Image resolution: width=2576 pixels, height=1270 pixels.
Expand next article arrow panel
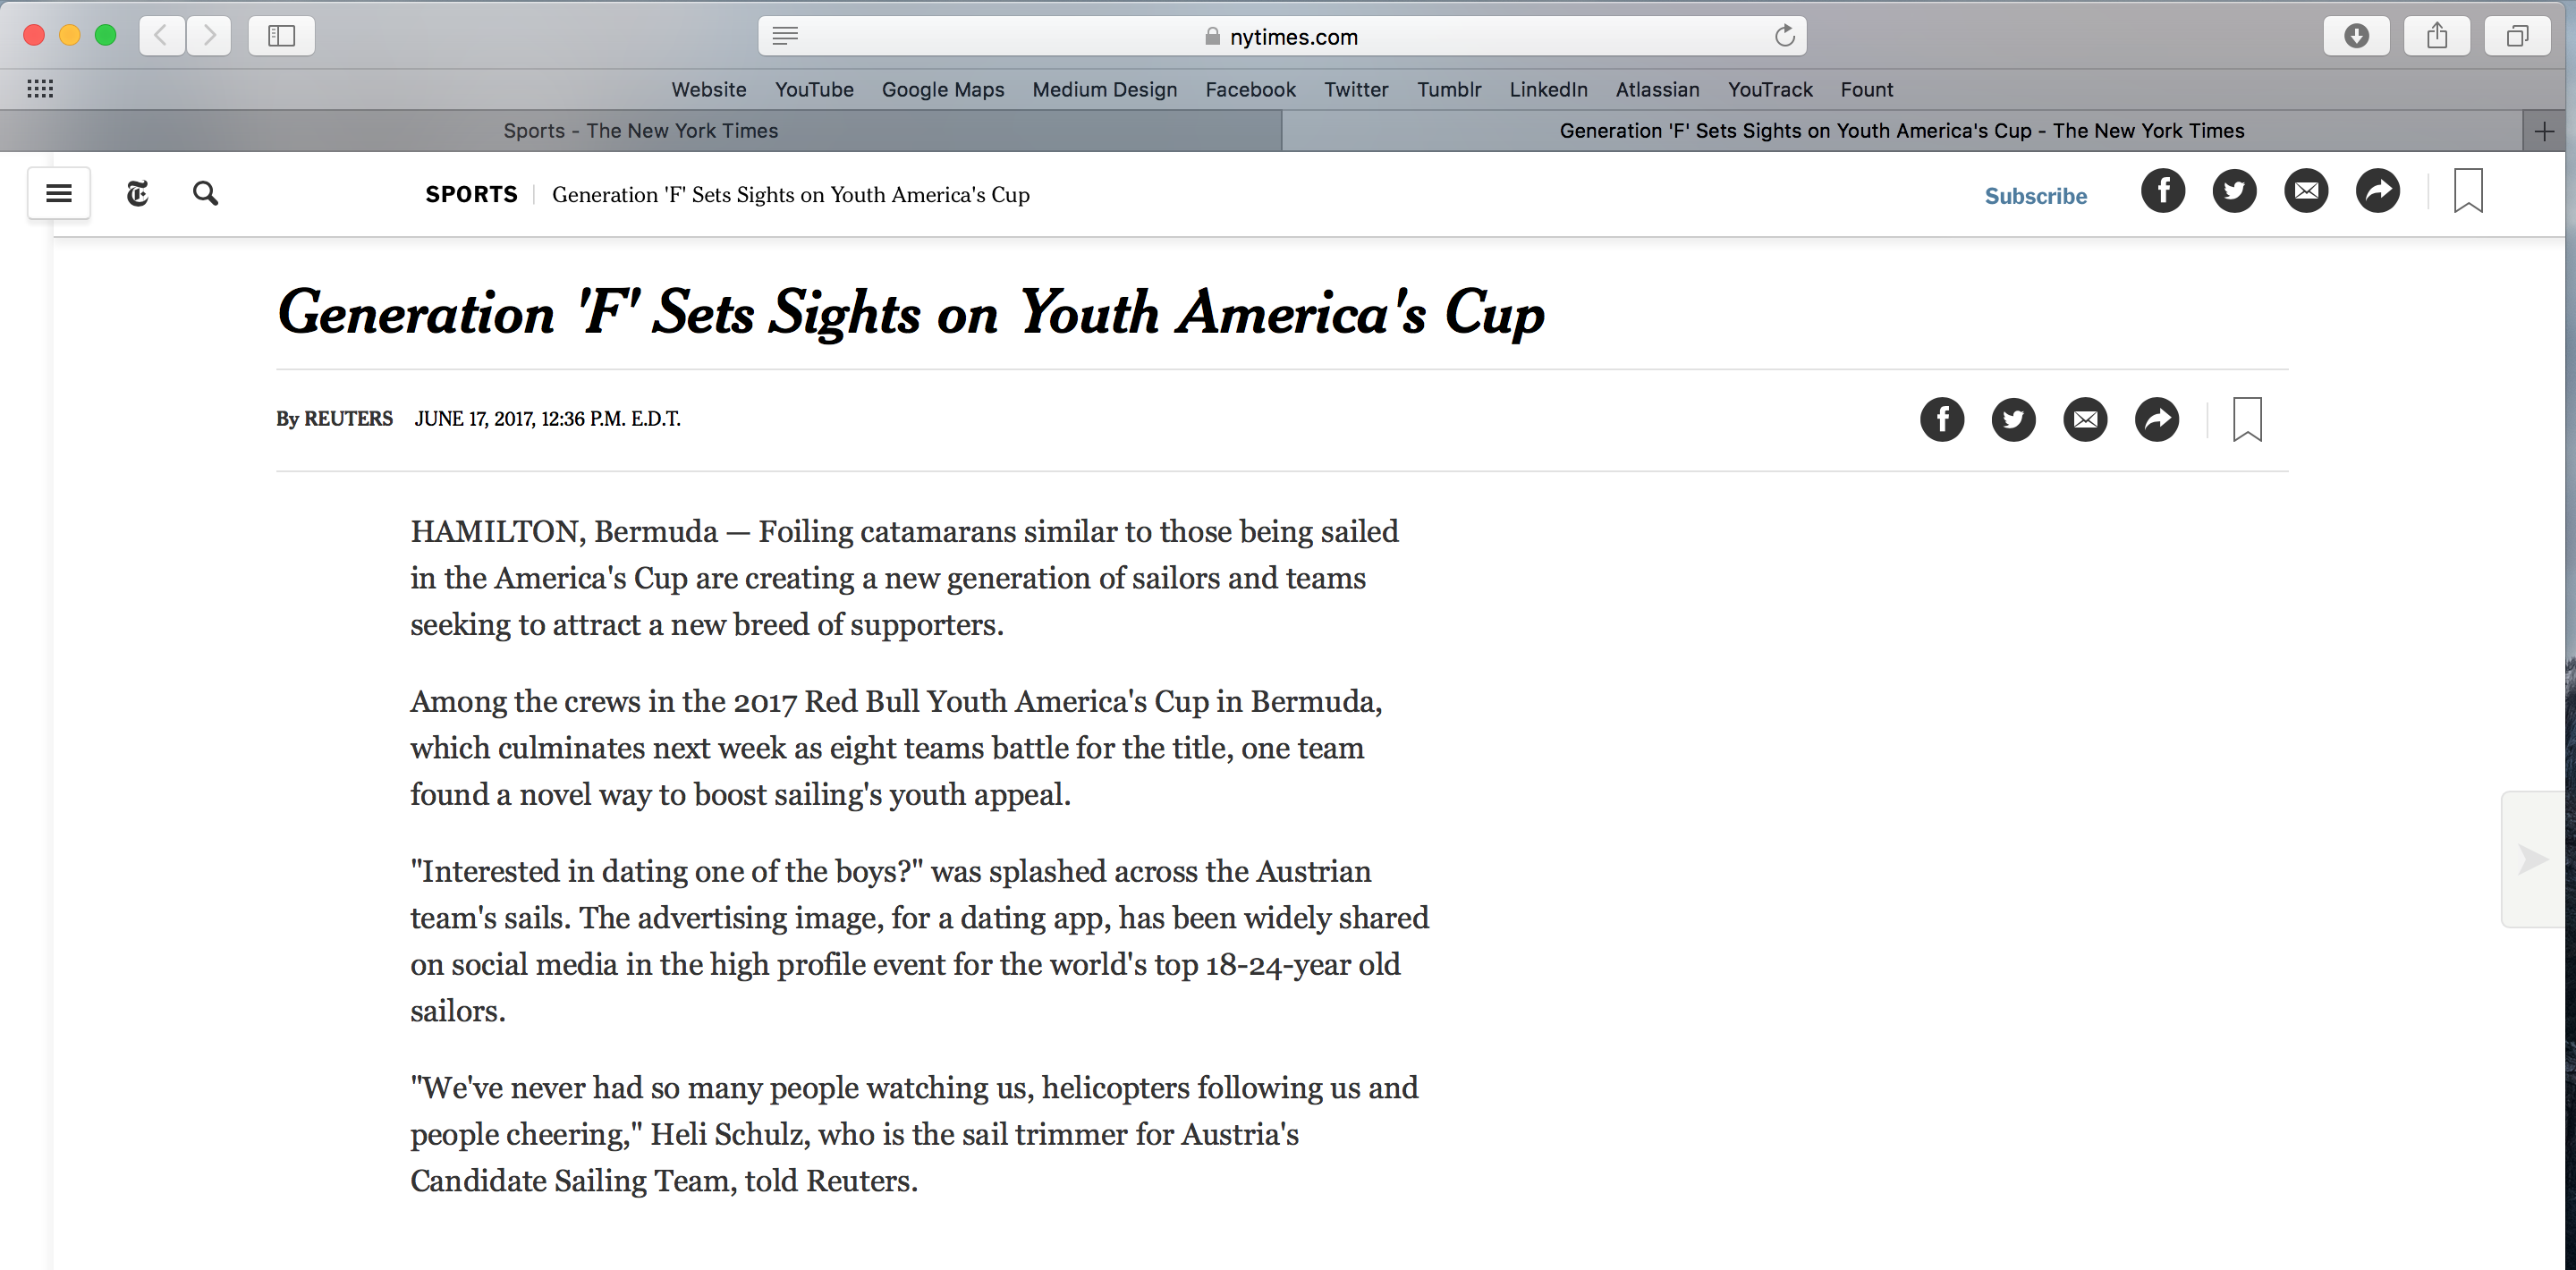click(2533, 859)
